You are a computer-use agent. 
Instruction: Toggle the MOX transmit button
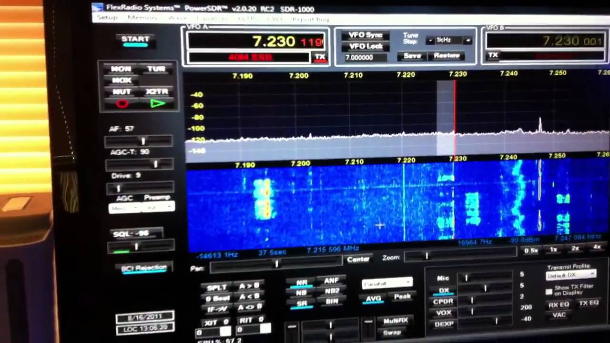pos(122,80)
